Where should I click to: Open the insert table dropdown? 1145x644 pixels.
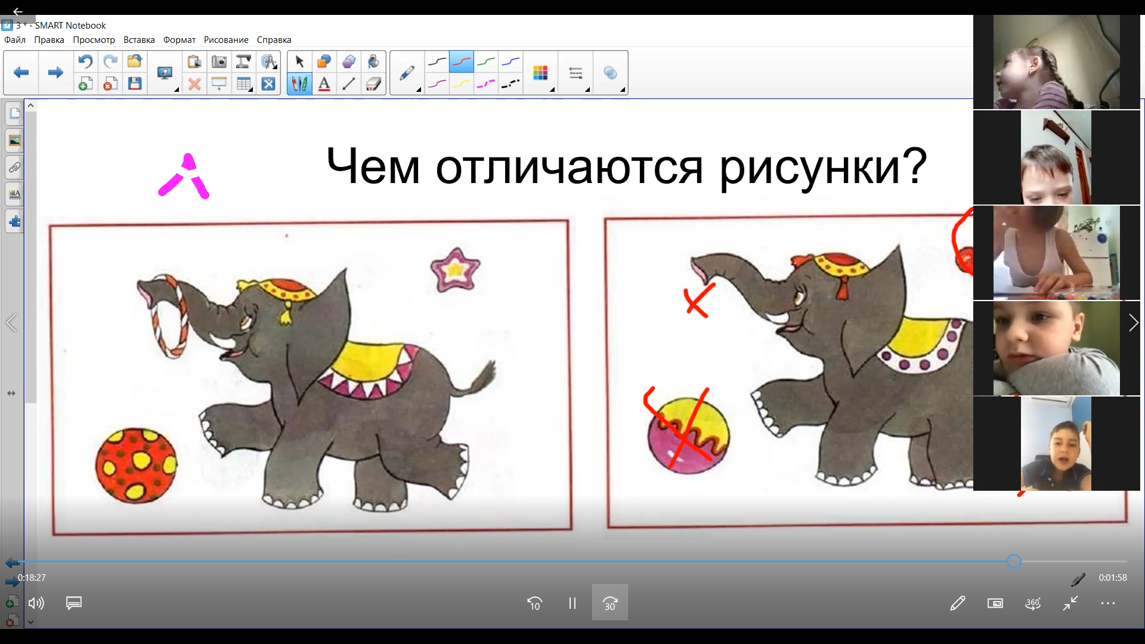tap(244, 84)
